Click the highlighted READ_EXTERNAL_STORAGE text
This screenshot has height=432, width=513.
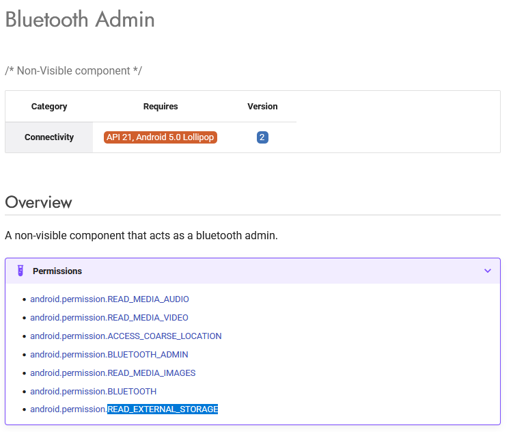(x=163, y=409)
